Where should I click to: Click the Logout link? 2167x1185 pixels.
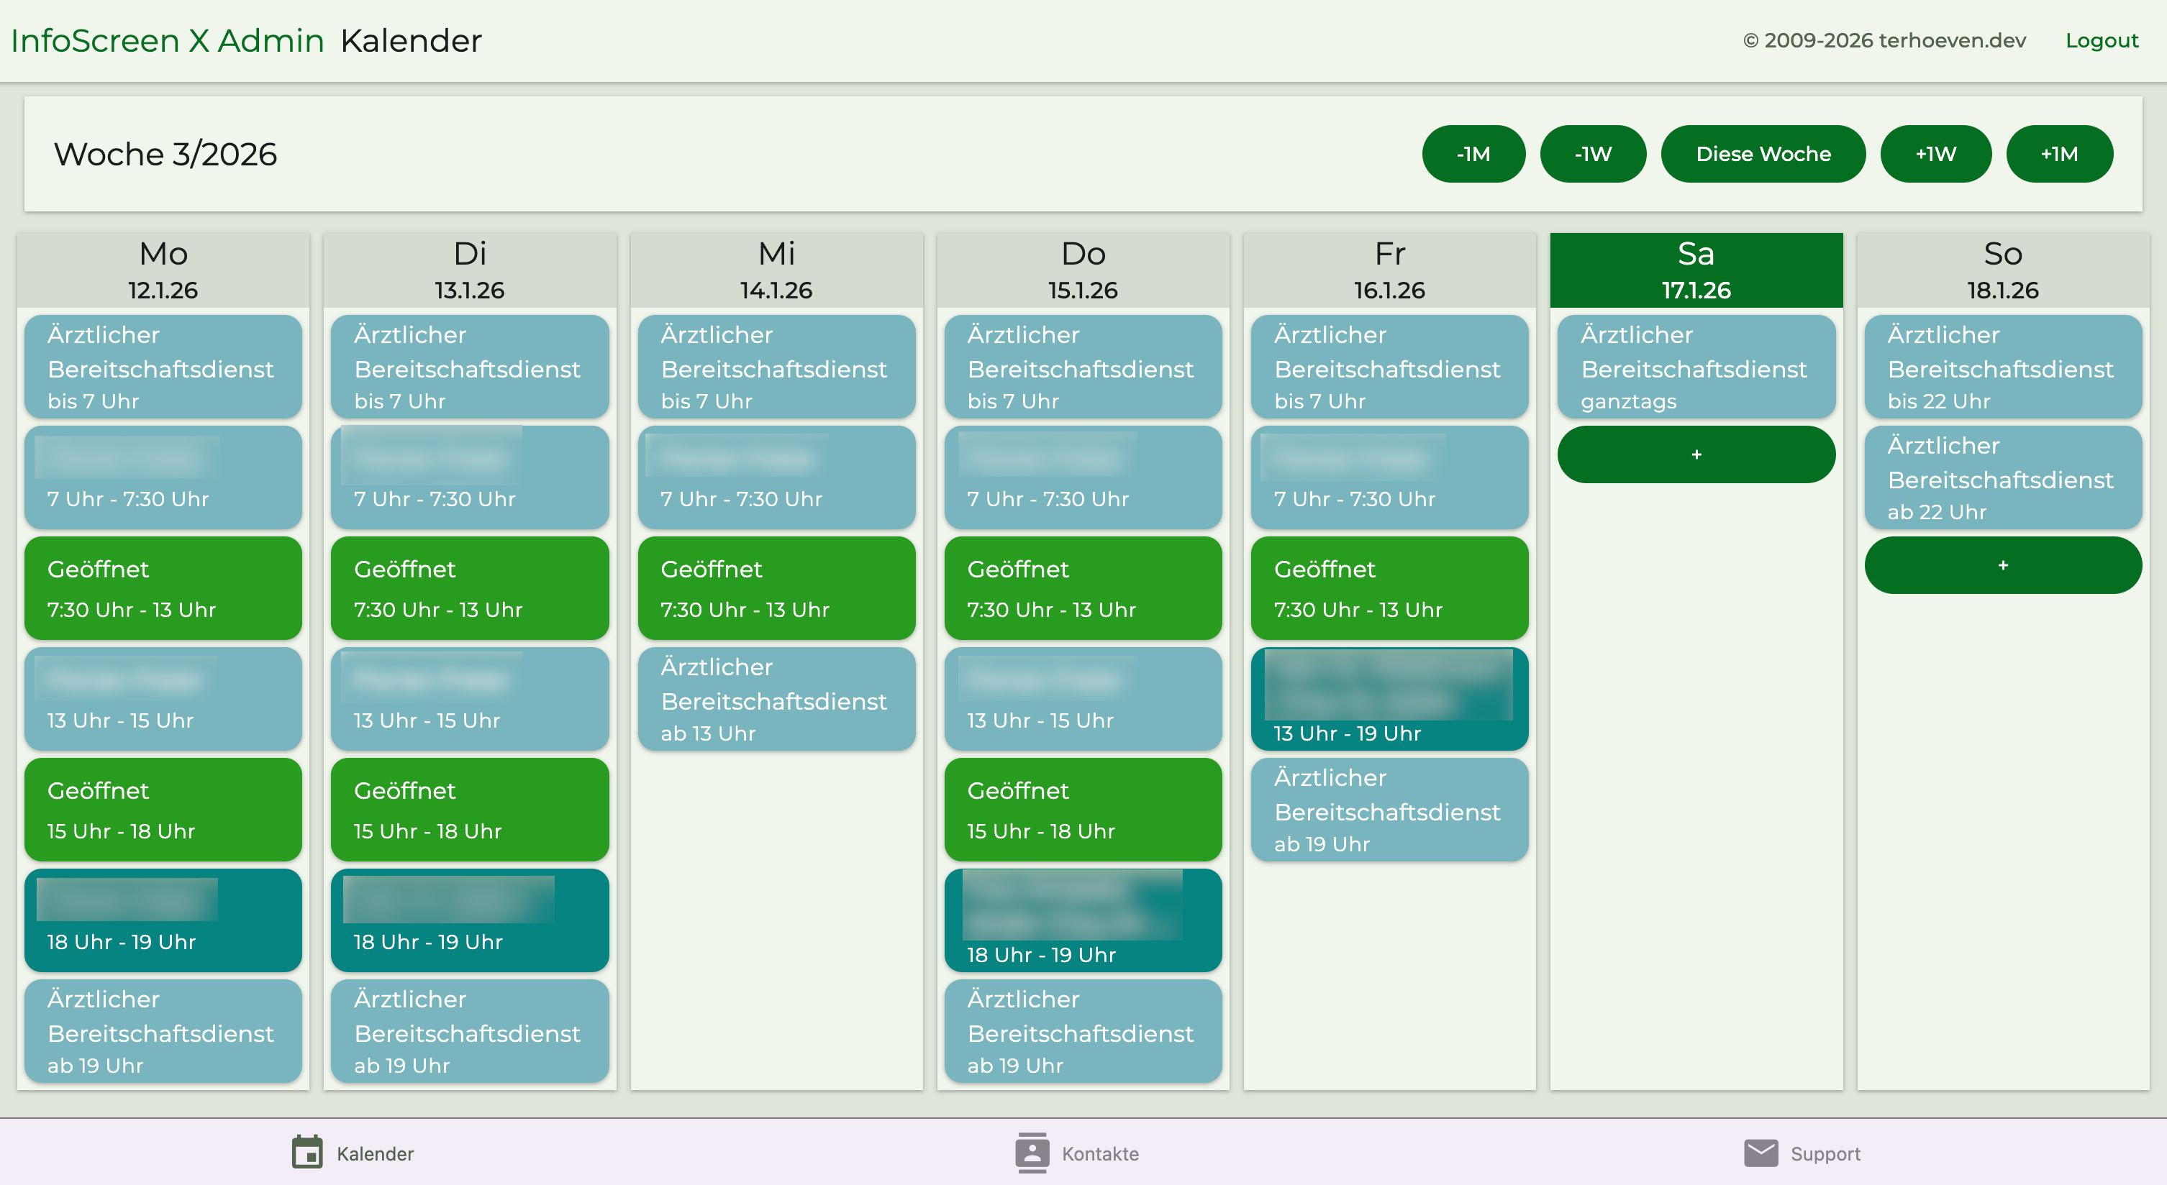[x=2102, y=40]
